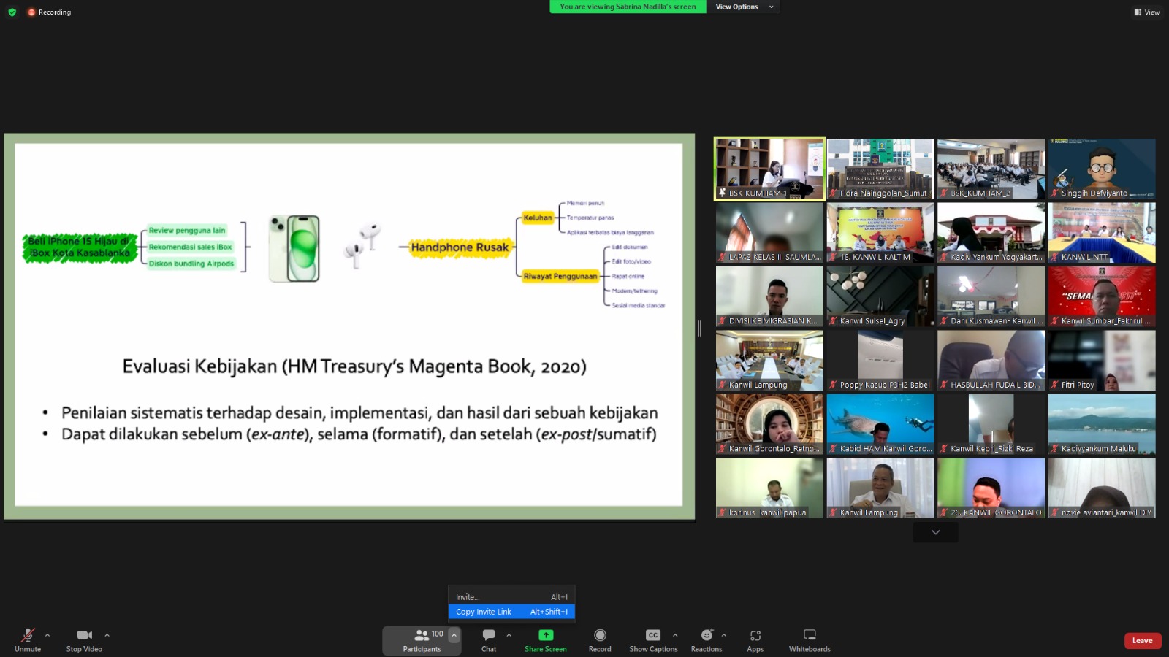The image size is (1169, 657).
Task: Select Kadiv Yankum Yogyakarta video tile
Action: tap(991, 233)
